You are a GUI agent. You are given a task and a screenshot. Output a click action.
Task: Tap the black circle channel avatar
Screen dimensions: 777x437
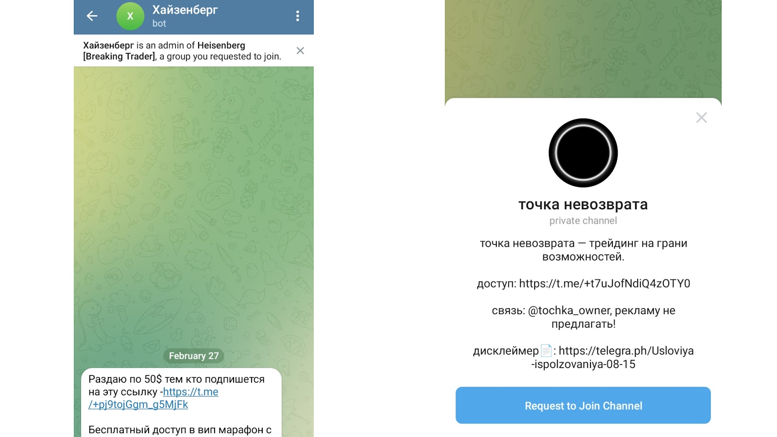pos(583,153)
